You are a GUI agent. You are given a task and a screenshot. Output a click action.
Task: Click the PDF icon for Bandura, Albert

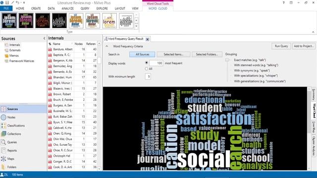[x=50, y=49]
